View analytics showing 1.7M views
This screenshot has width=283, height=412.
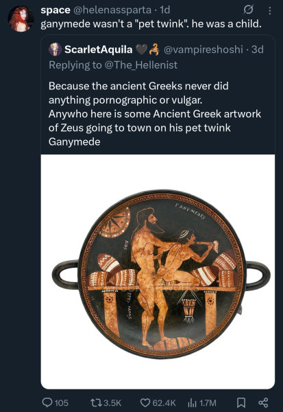[202, 402]
